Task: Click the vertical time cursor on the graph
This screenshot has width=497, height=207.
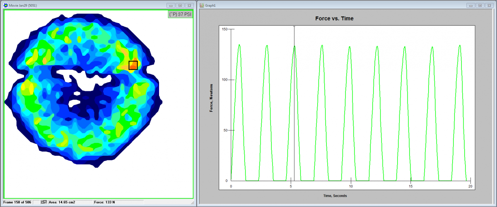Action: coord(294,103)
